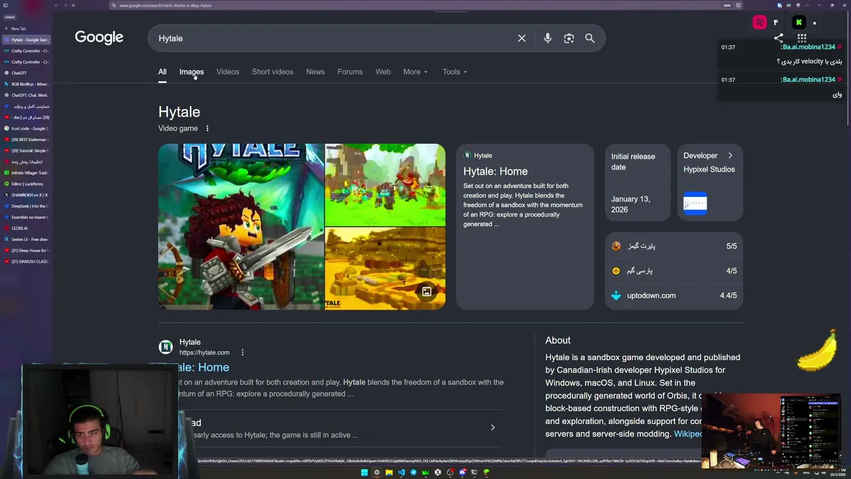Image resolution: width=851 pixels, height=479 pixels.
Task: Click the browser address bar URL
Action: click(x=166, y=5)
